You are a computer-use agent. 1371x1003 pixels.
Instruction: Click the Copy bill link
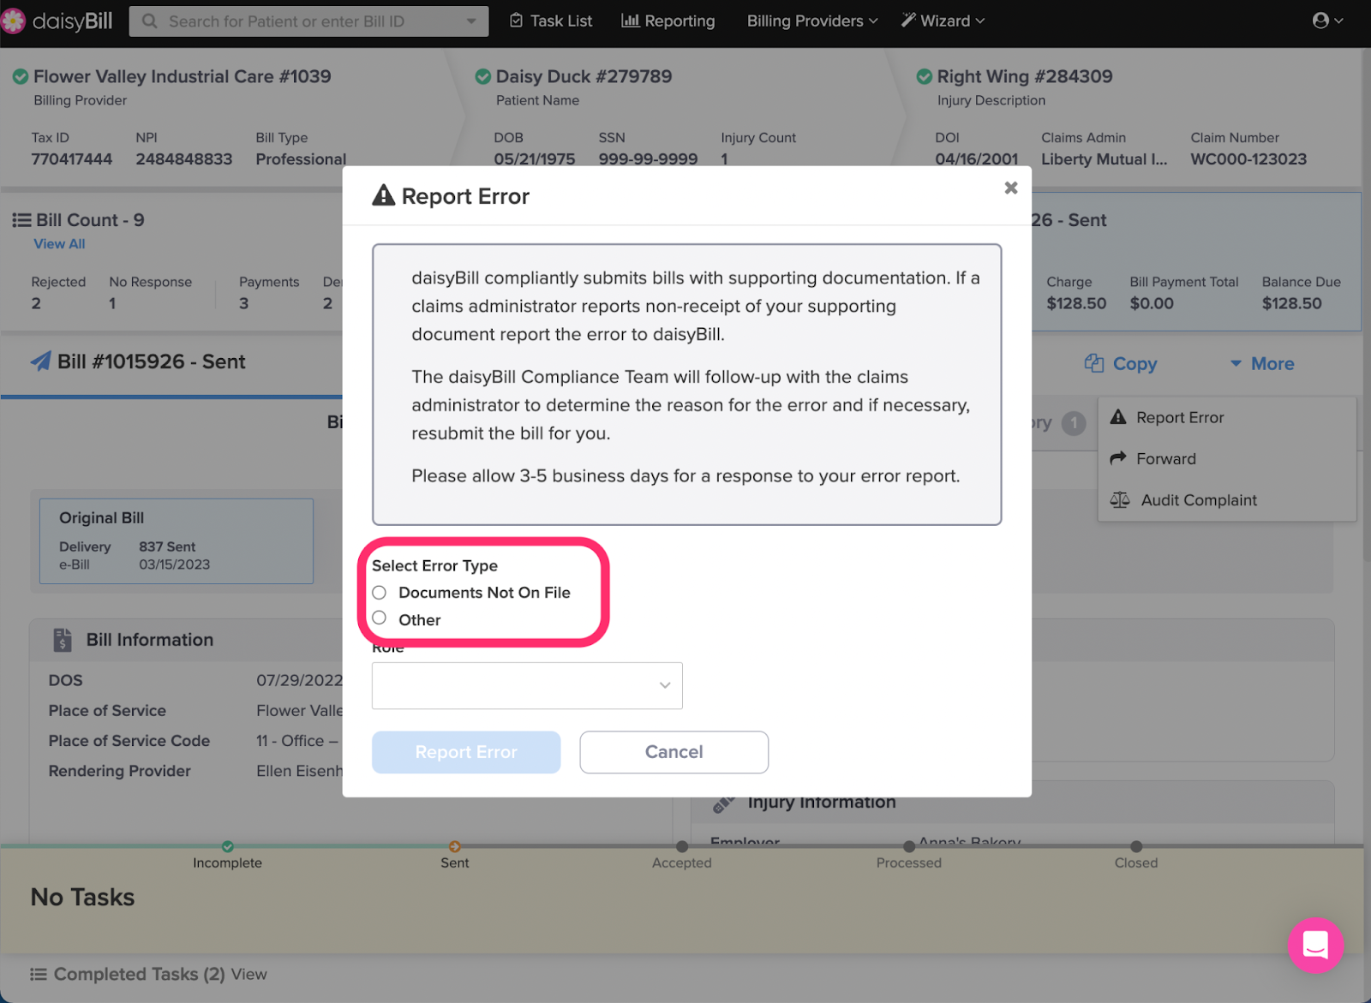click(1121, 363)
